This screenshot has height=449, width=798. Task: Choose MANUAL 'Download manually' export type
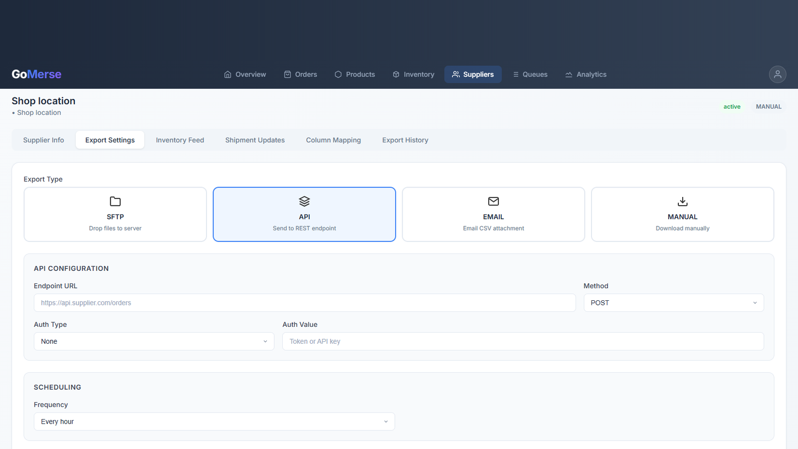click(682, 215)
